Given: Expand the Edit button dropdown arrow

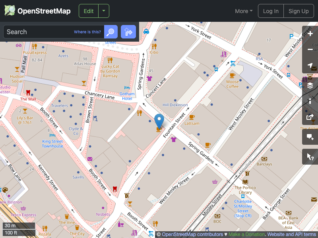Looking at the screenshot, I should point(103,11).
